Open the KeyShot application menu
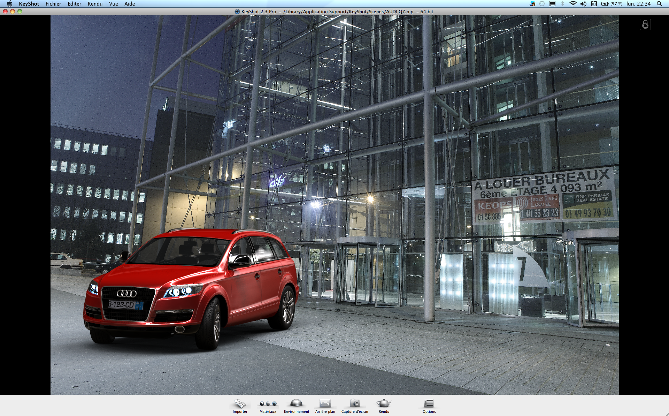The image size is (669, 416). [x=29, y=4]
